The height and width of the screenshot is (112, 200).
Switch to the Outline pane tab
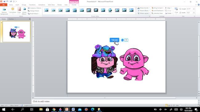(x=11, y=19)
